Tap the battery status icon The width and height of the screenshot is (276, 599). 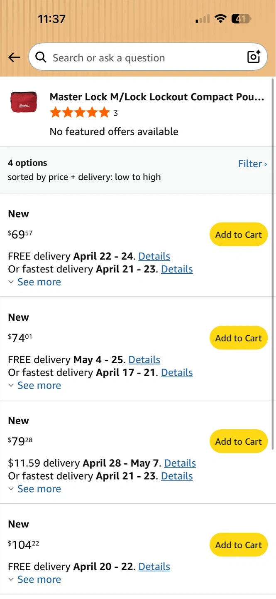241,19
